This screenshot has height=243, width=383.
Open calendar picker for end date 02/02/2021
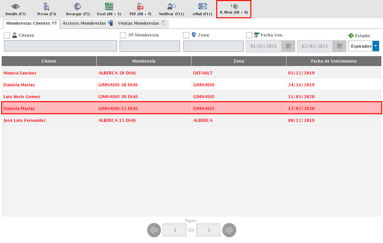tap(339, 46)
